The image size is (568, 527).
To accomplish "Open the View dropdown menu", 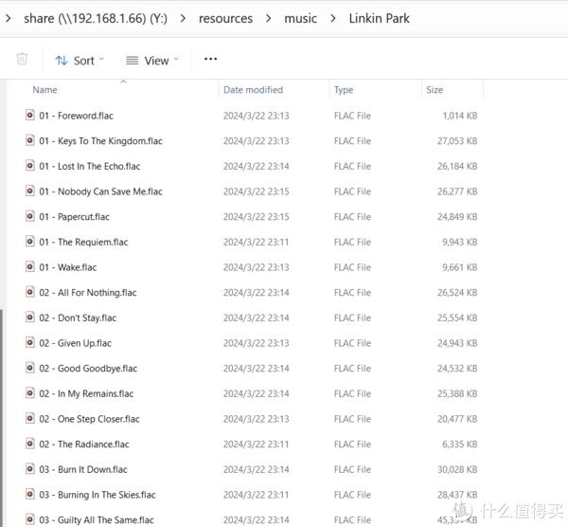I will pos(152,61).
